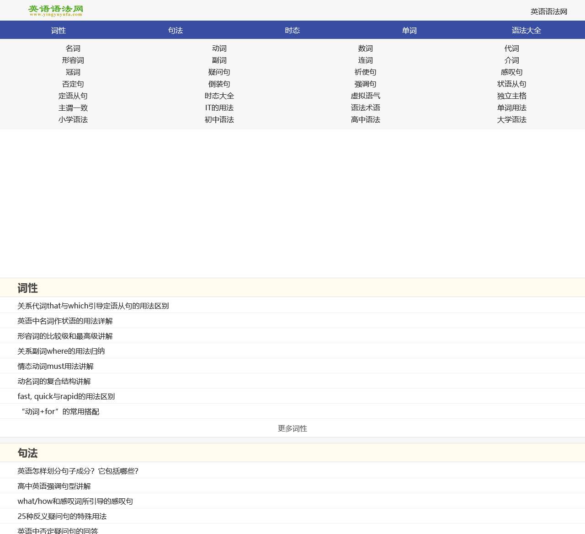The height and width of the screenshot is (534, 585).
Task: Open 高中英语强调句型讲解 article
Action: pos(54,486)
